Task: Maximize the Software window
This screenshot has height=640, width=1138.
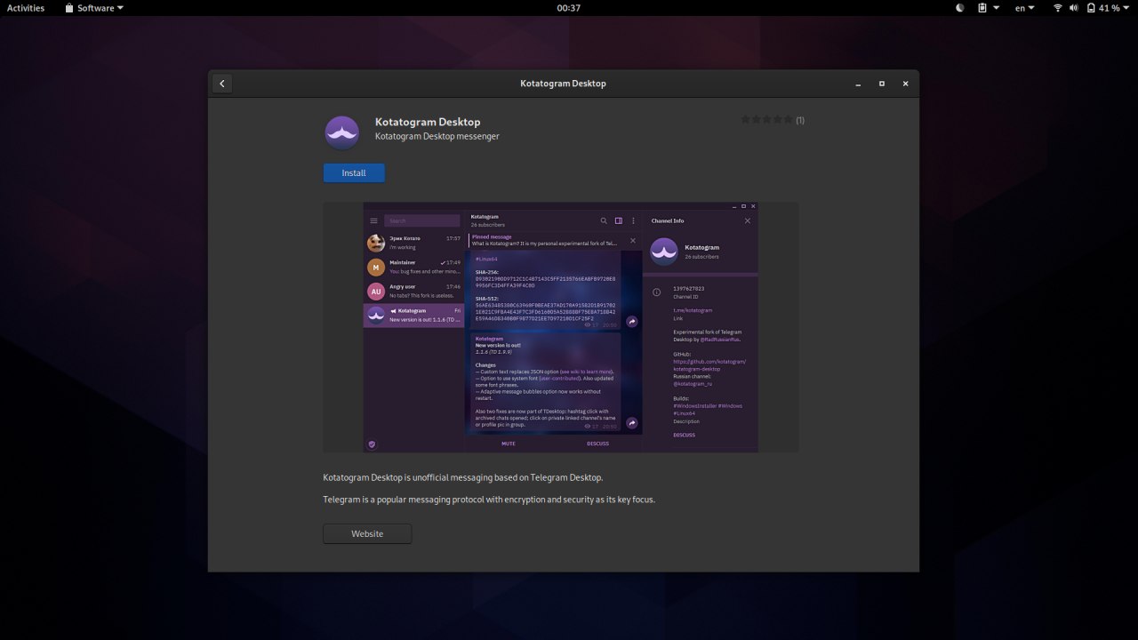Action: pos(882,84)
